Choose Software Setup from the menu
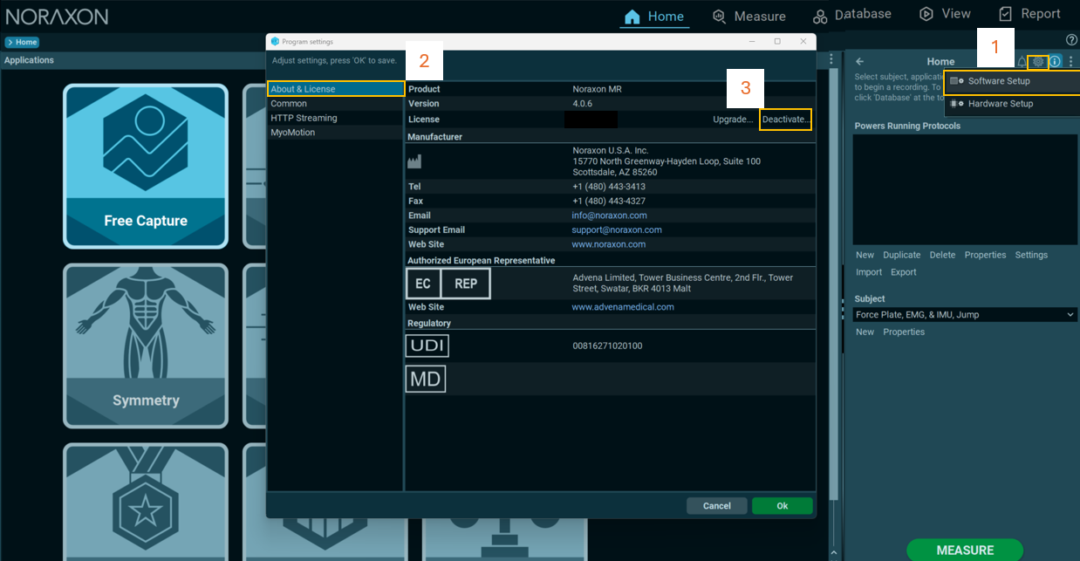This screenshot has width=1080, height=561. point(1012,81)
